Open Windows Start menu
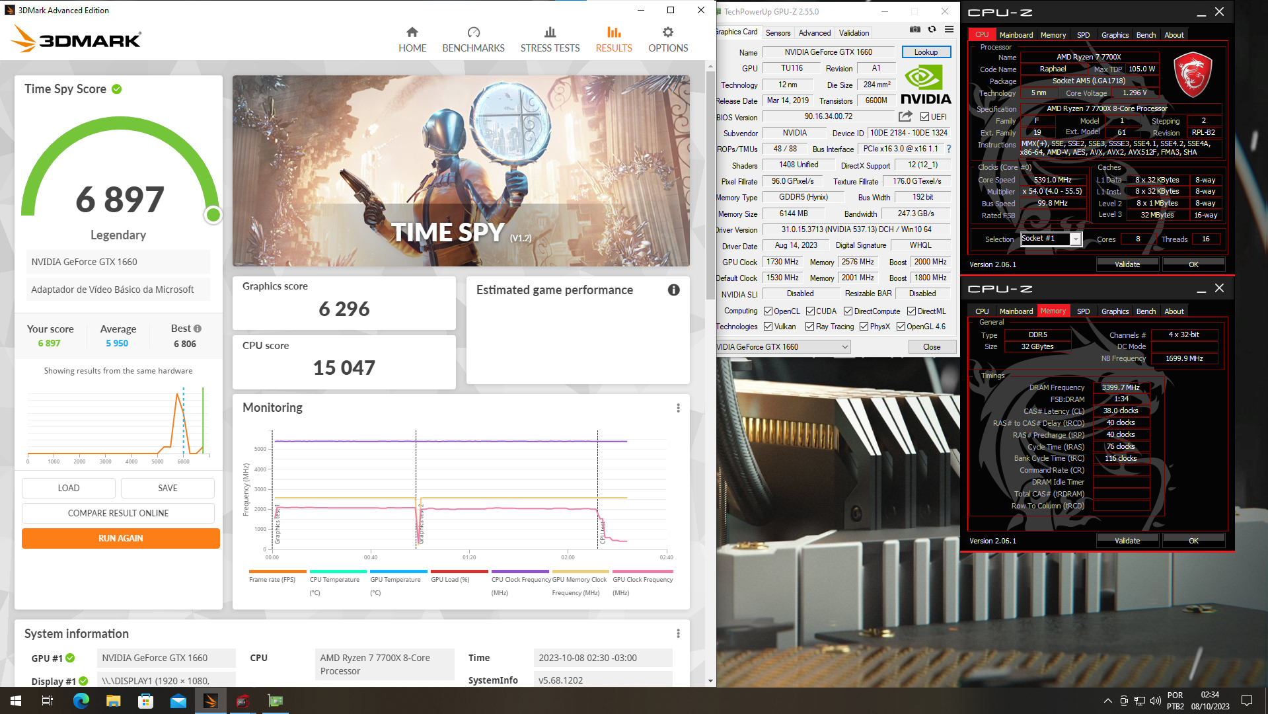The width and height of the screenshot is (1268, 714). pos(16,701)
